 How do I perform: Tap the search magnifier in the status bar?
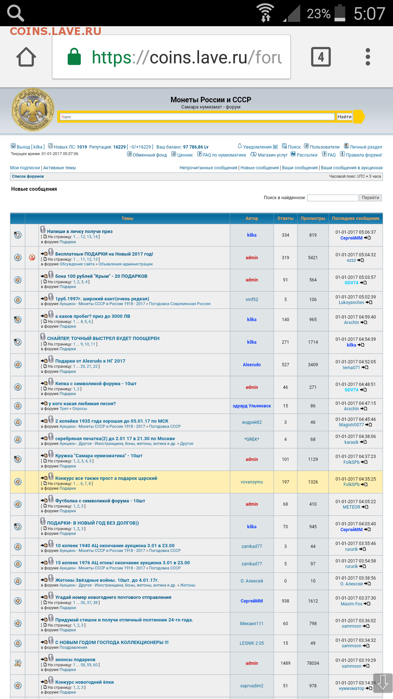point(16,13)
